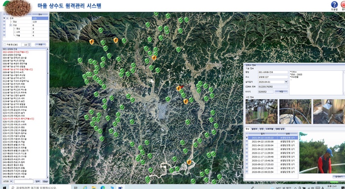The image size is (345, 189).
Task: Click the taskbar search box
Action: (x=39, y=188)
